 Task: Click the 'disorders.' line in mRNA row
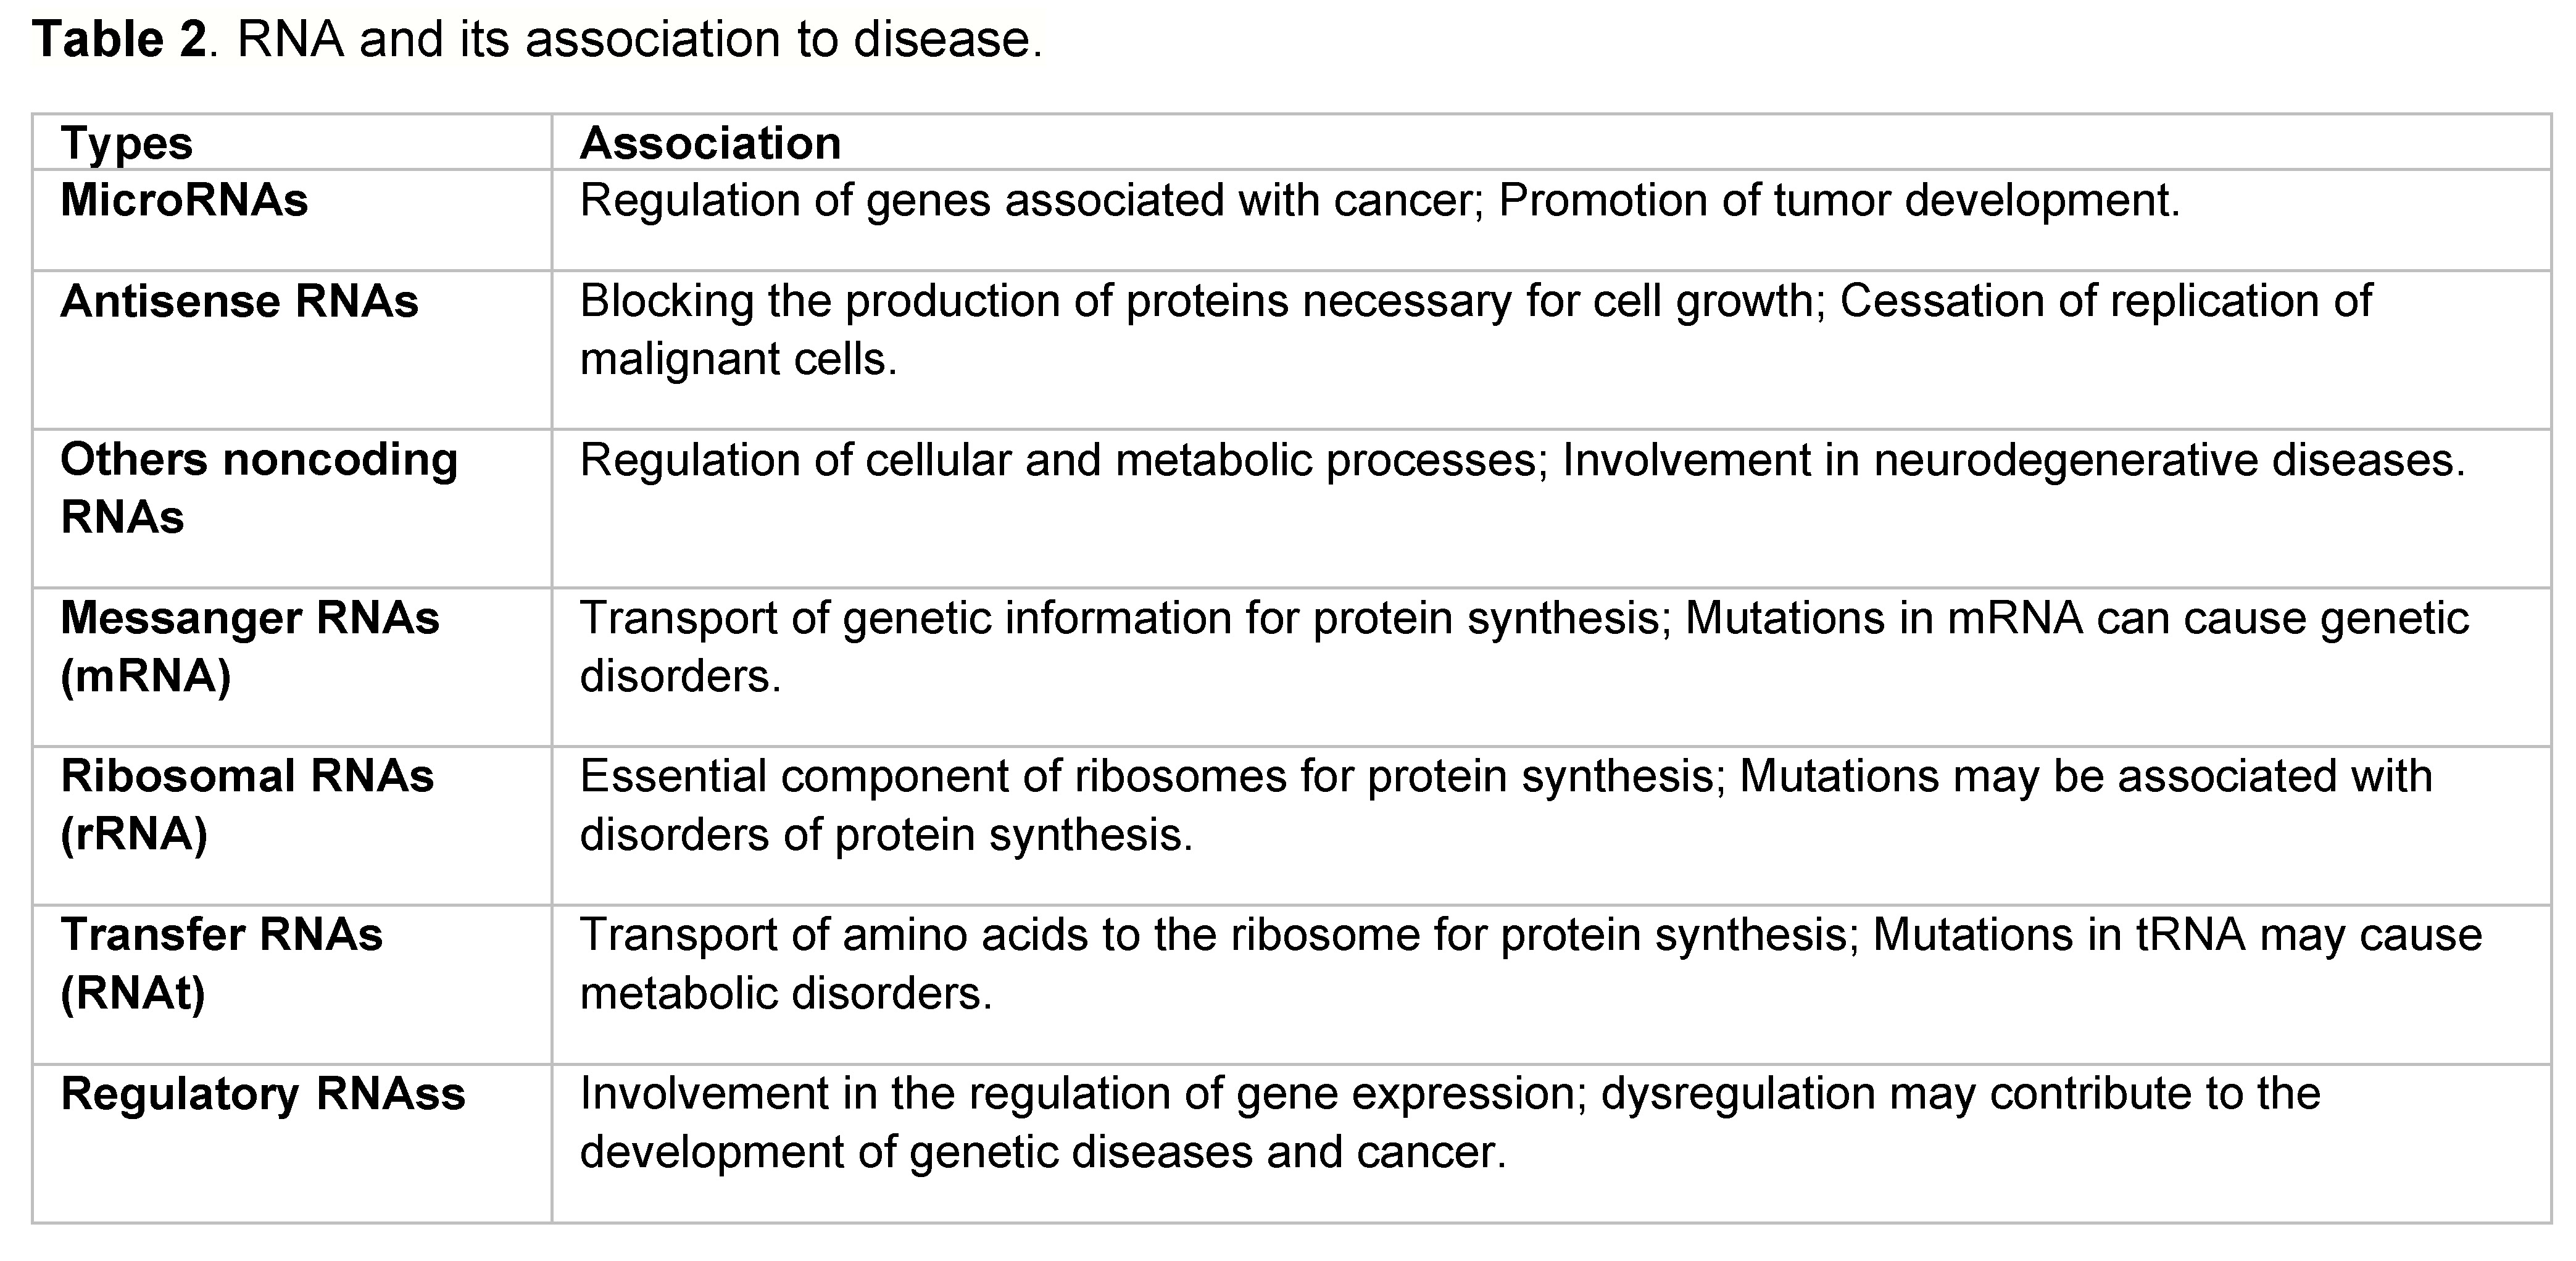(x=680, y=676)
